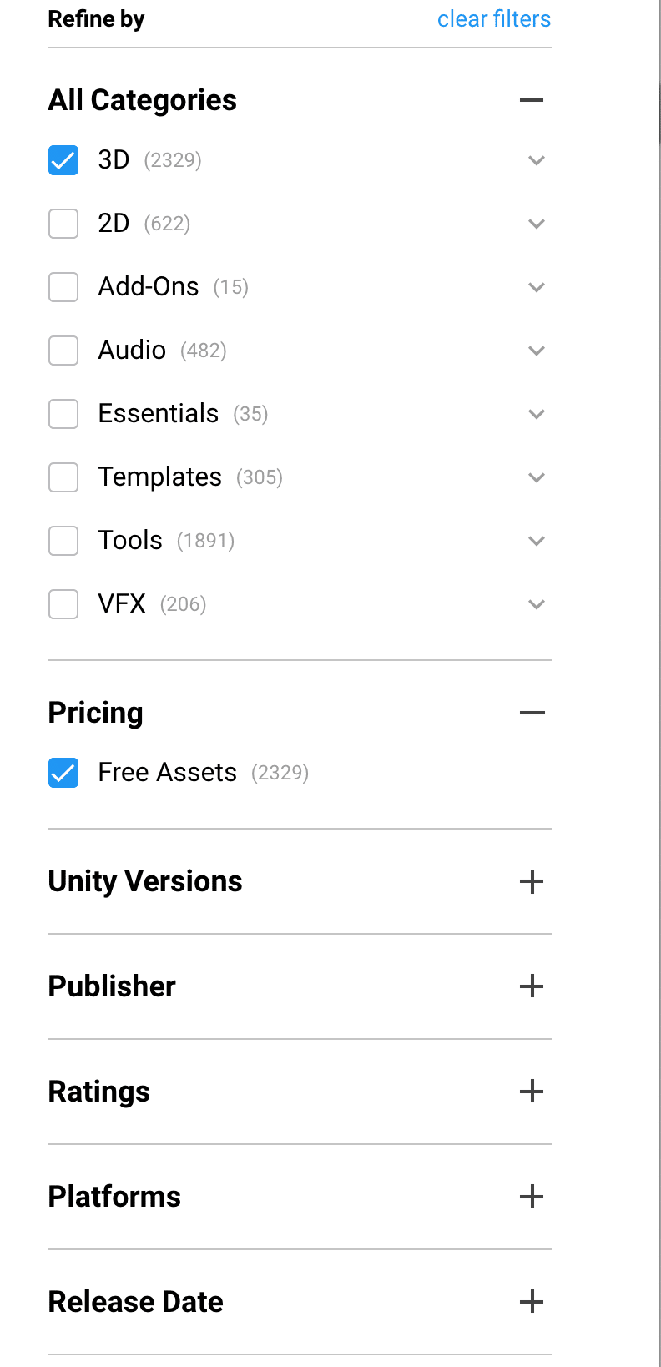661x1367 pixels.
Task: Expand the Add-Ons subcategories chevron
Action: pos(537,287)
